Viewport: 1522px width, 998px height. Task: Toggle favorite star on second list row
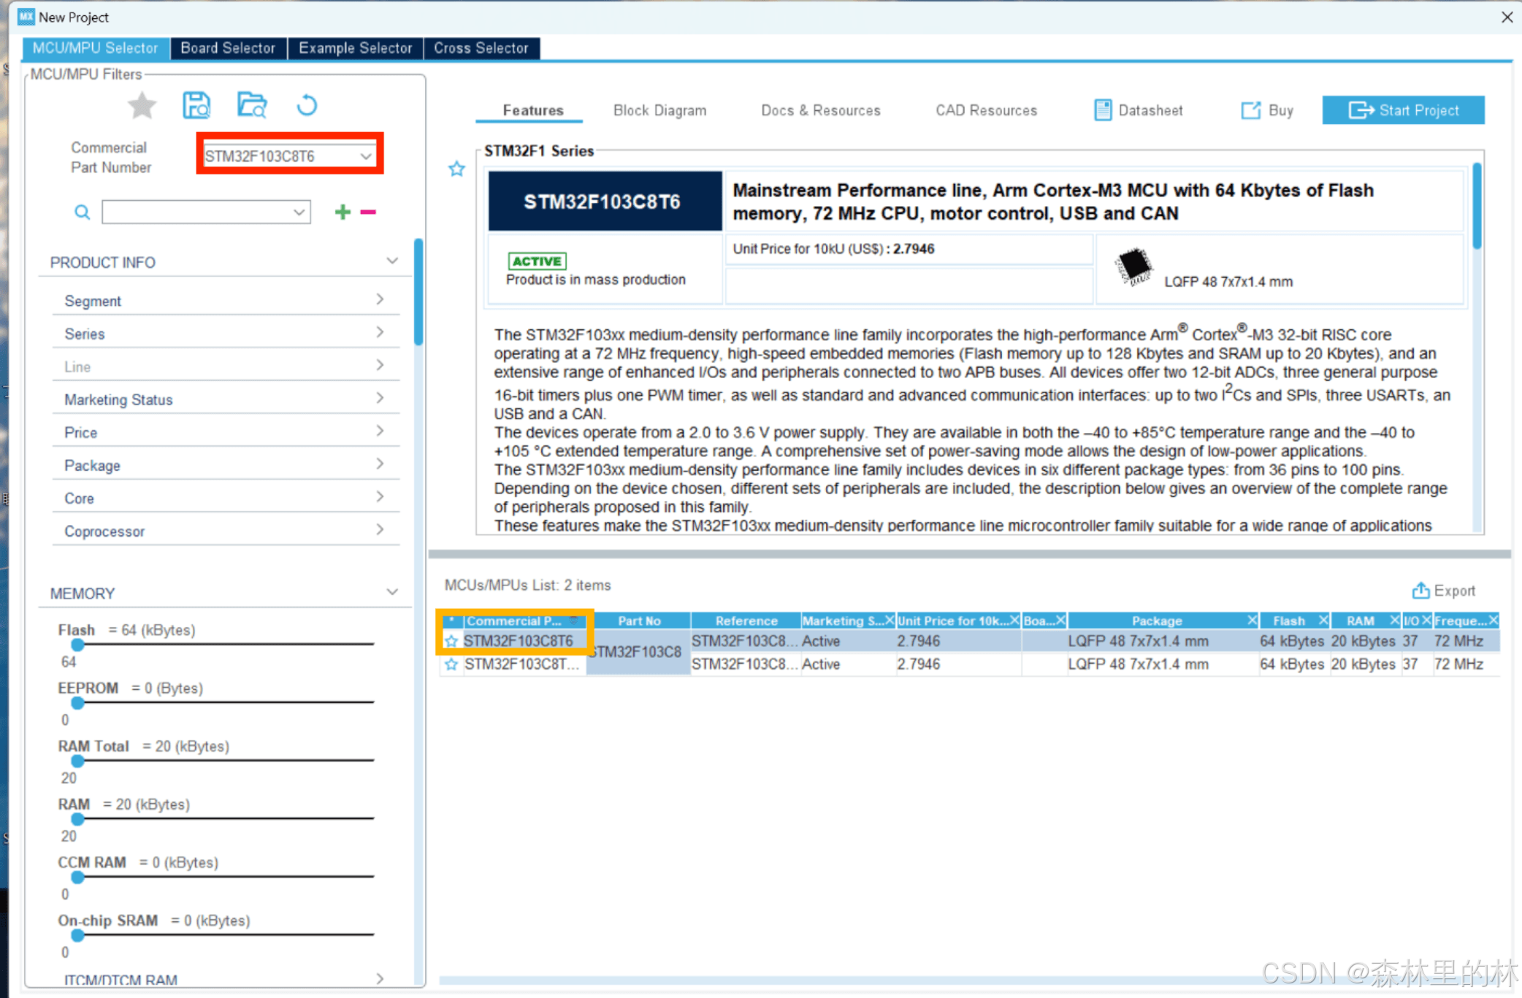coord(451,664)
